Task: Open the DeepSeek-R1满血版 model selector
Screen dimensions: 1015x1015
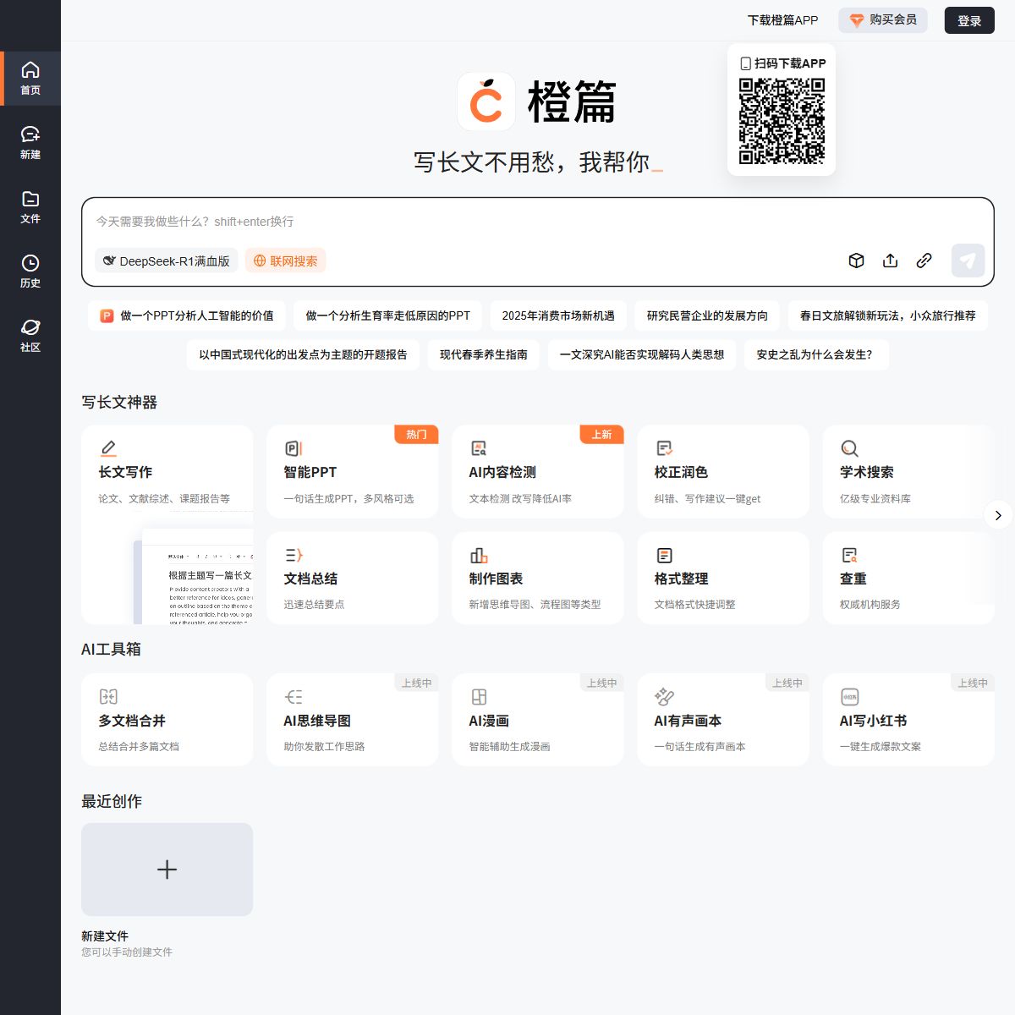Action: [166, 261]
